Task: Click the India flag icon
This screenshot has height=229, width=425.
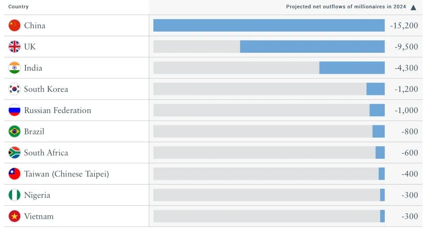Action: pyautogui.click(x=15, y=68)
